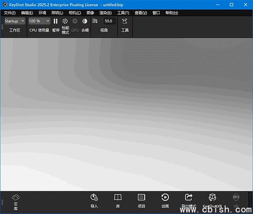Open the 图像 menu
Image resolution: width=253 pixels, height=214 pixels.
pyautogui.click(x=90, y=13)
